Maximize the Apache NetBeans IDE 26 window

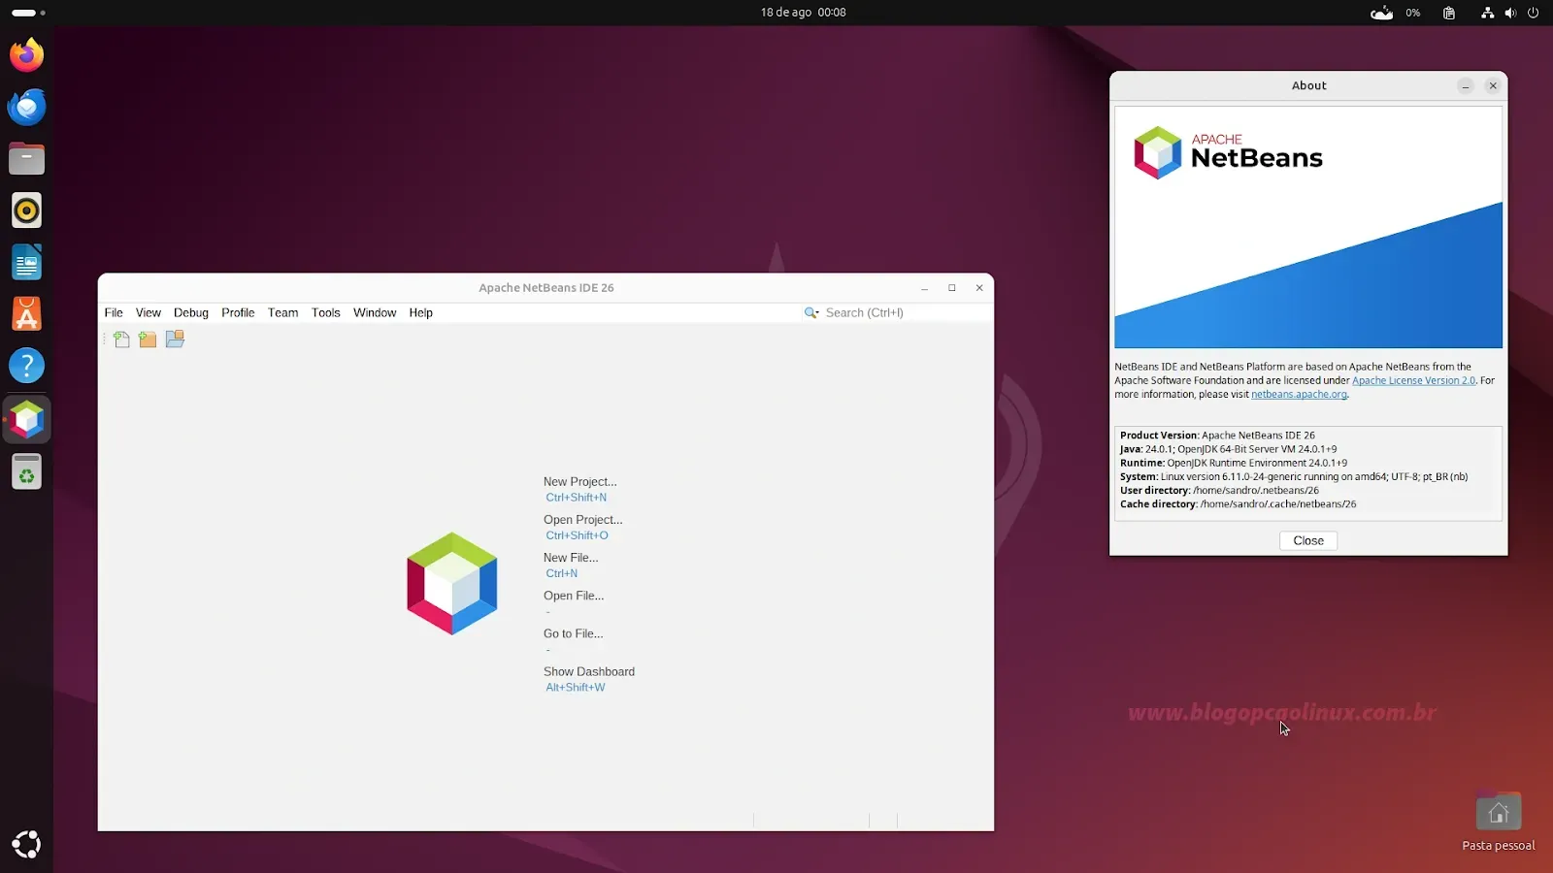coord(952,287)
